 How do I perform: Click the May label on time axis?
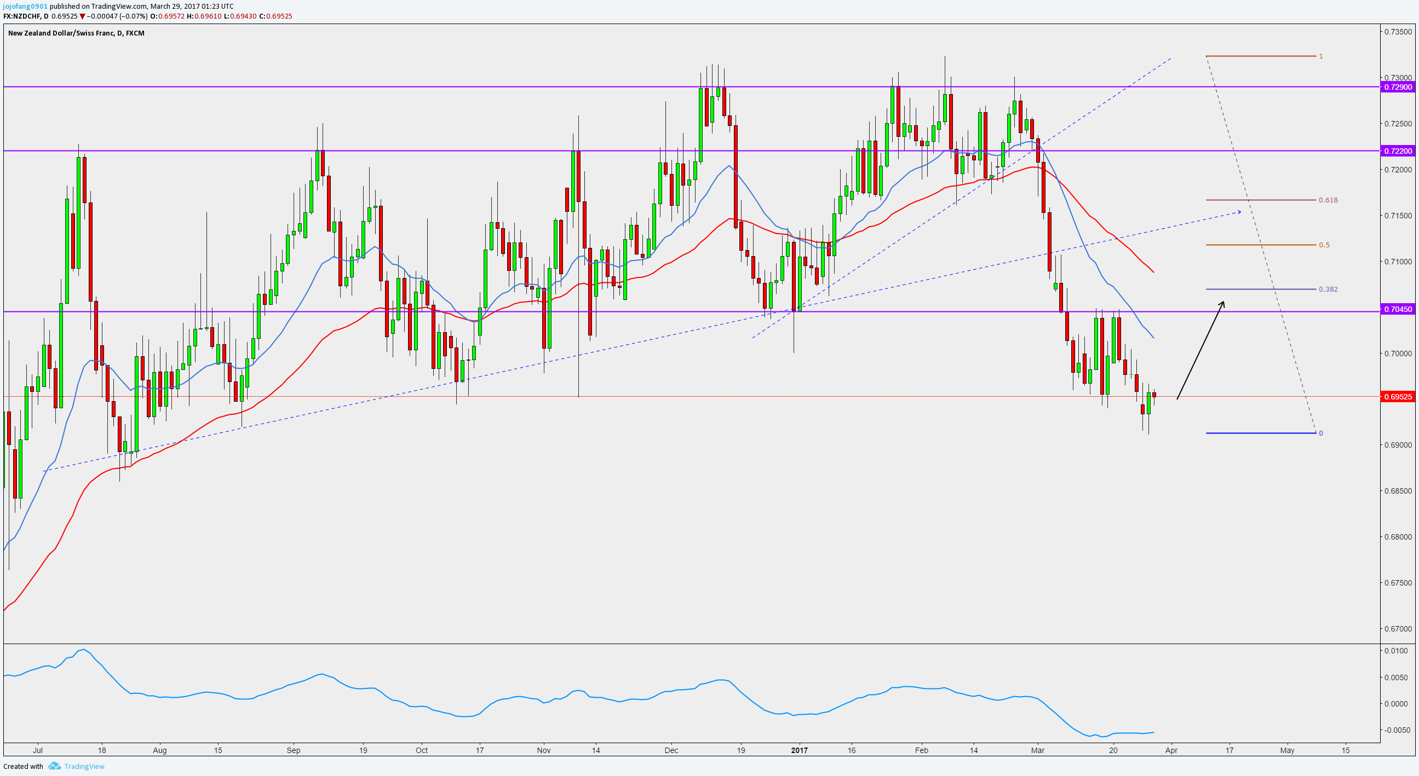[x=1288, y=750]
